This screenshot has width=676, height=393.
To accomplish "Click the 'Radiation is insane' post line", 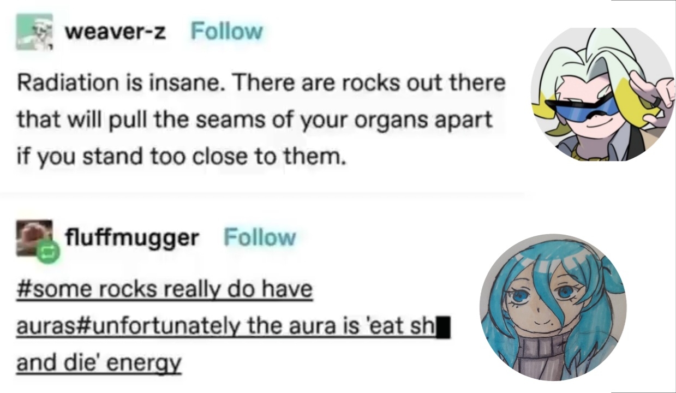I will pos(261,83).
